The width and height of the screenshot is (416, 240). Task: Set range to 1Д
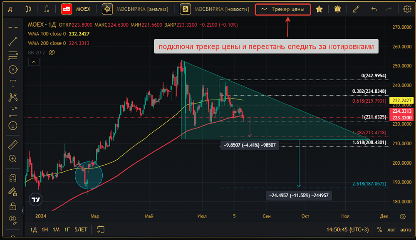[33, 230]
